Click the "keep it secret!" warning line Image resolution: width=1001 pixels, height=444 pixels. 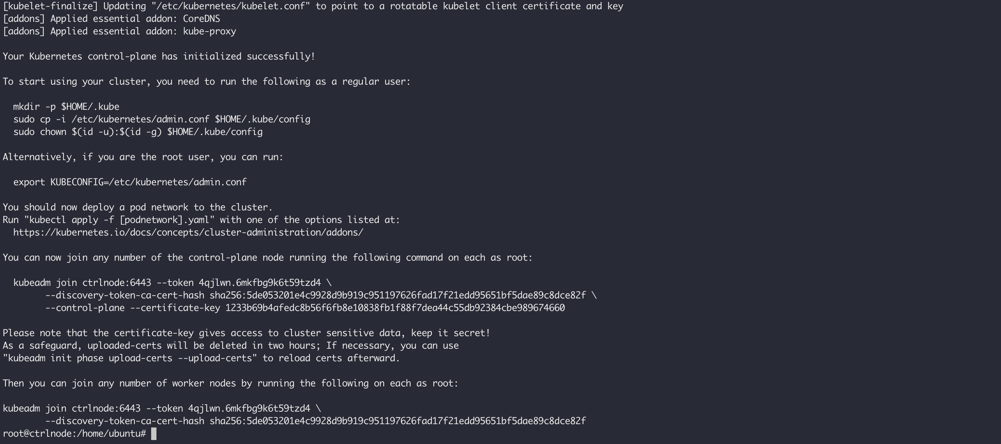point(246,333)
